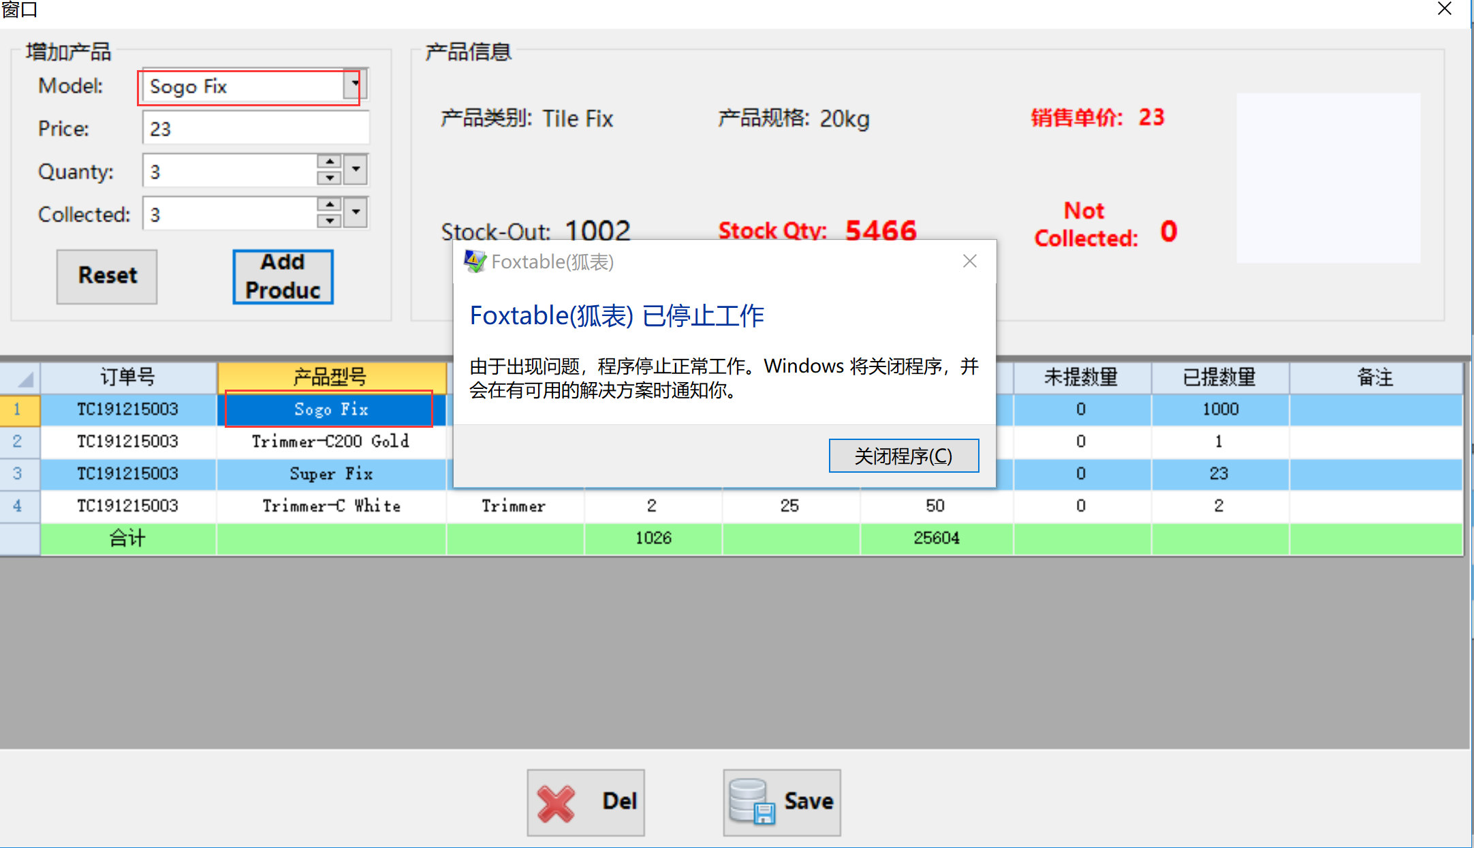
Task: Click the 23 collected quantity cell
Action: (1220, 473)
